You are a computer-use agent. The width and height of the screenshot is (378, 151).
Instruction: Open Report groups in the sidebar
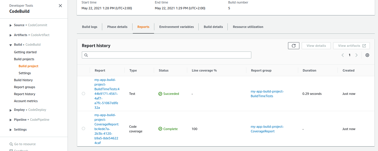(x=24, y=87)
